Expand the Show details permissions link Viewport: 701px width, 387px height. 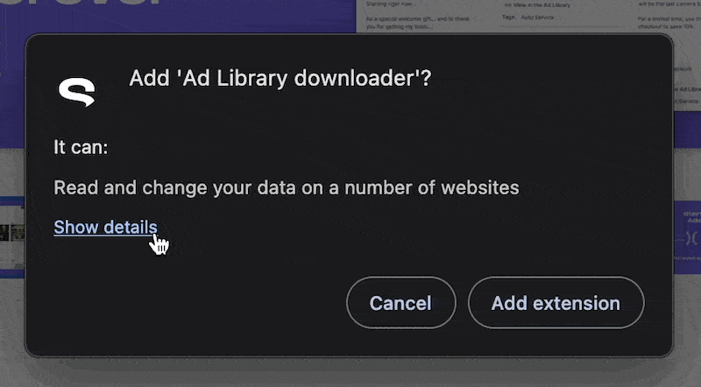(105, 228)
